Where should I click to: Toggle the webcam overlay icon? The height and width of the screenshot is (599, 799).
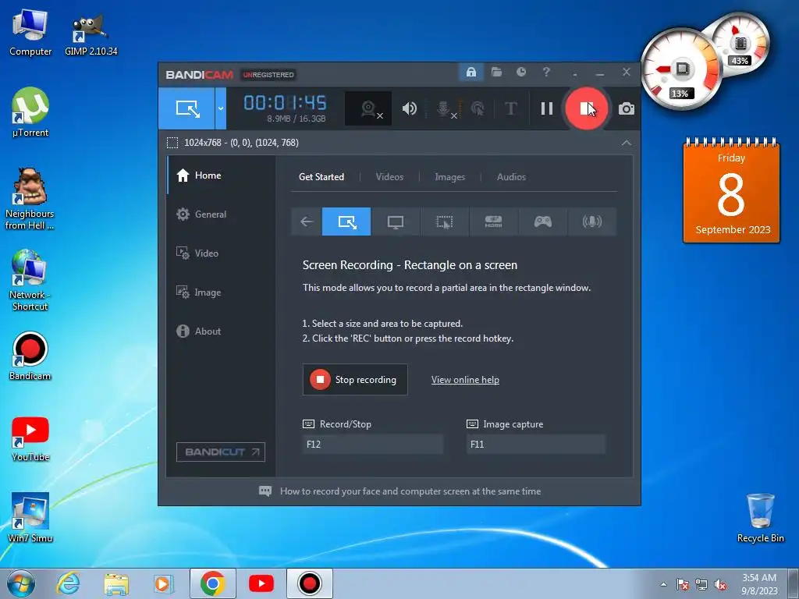(x=368, y=108)
